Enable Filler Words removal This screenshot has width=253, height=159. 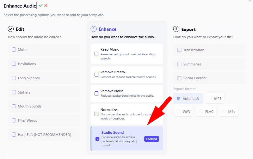14,120
